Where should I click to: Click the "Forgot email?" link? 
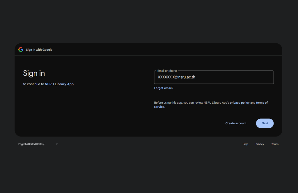[164, 88]
